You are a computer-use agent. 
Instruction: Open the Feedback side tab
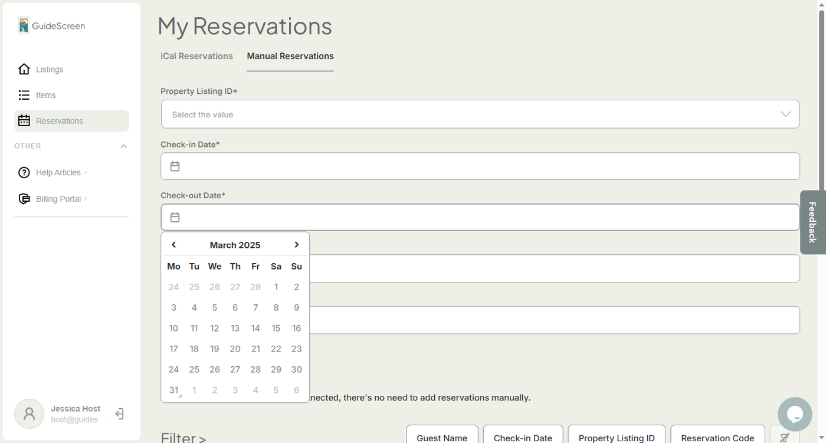tap(812, 222)
